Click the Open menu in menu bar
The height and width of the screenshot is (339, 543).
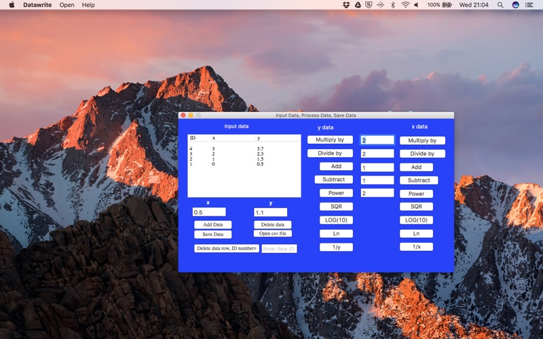(67, 5)
